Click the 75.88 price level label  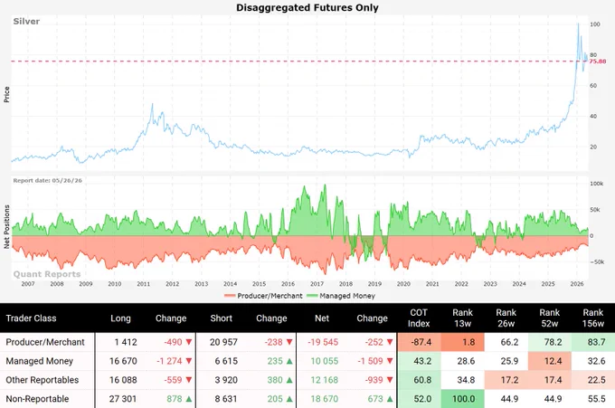pos(597,62)
